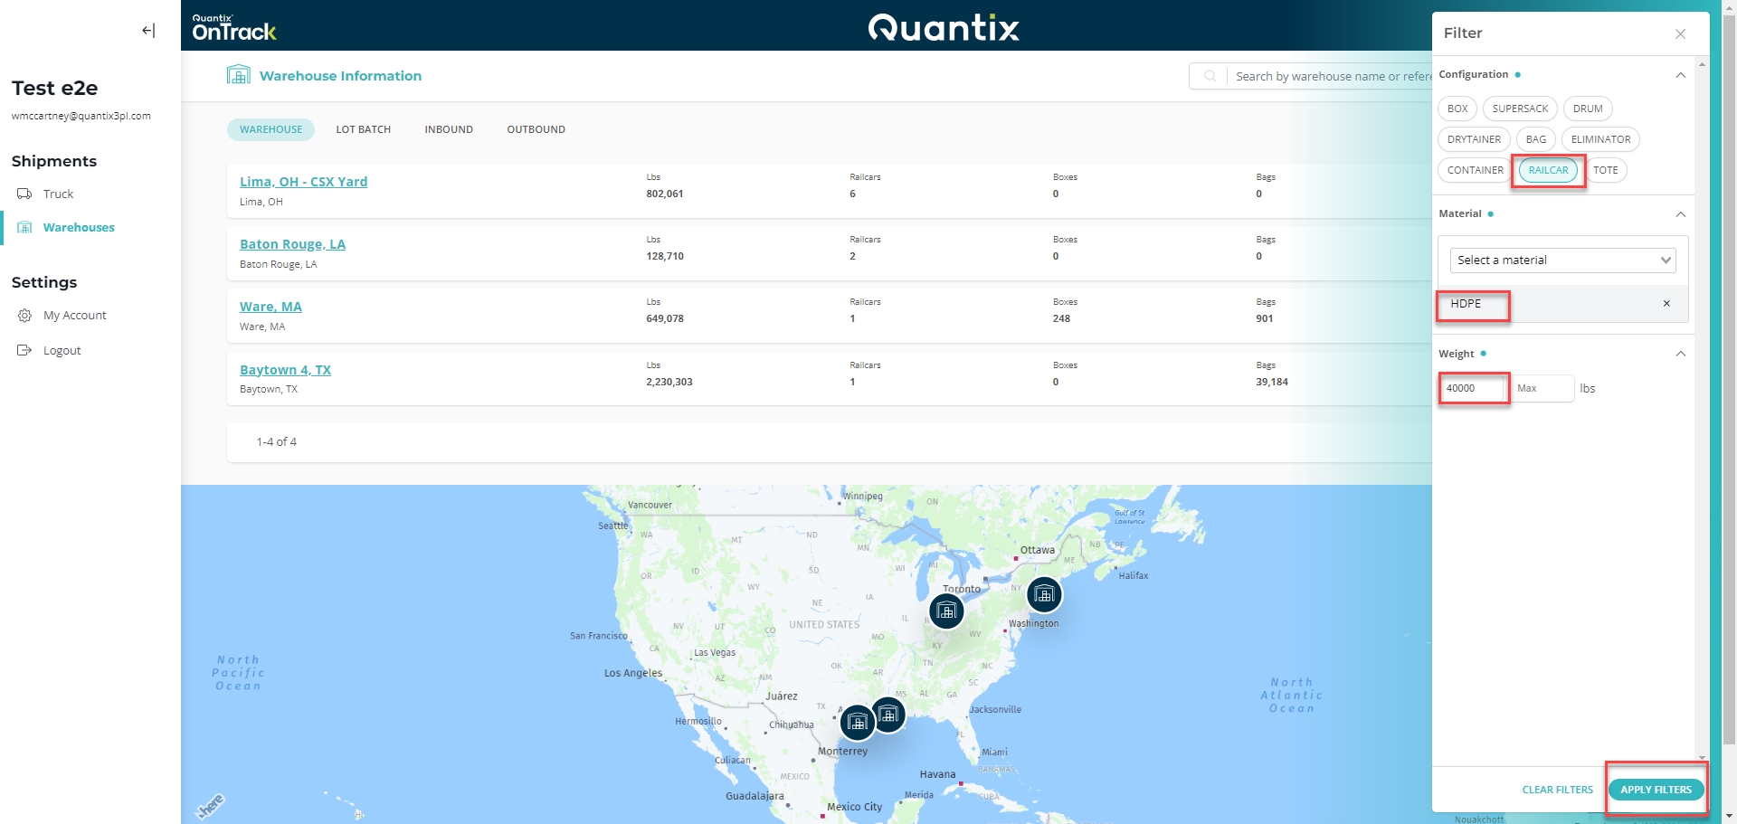Collapse the Configuration filter section
This screenshot has width=1737, height=824.
[x=1680, y=75]
